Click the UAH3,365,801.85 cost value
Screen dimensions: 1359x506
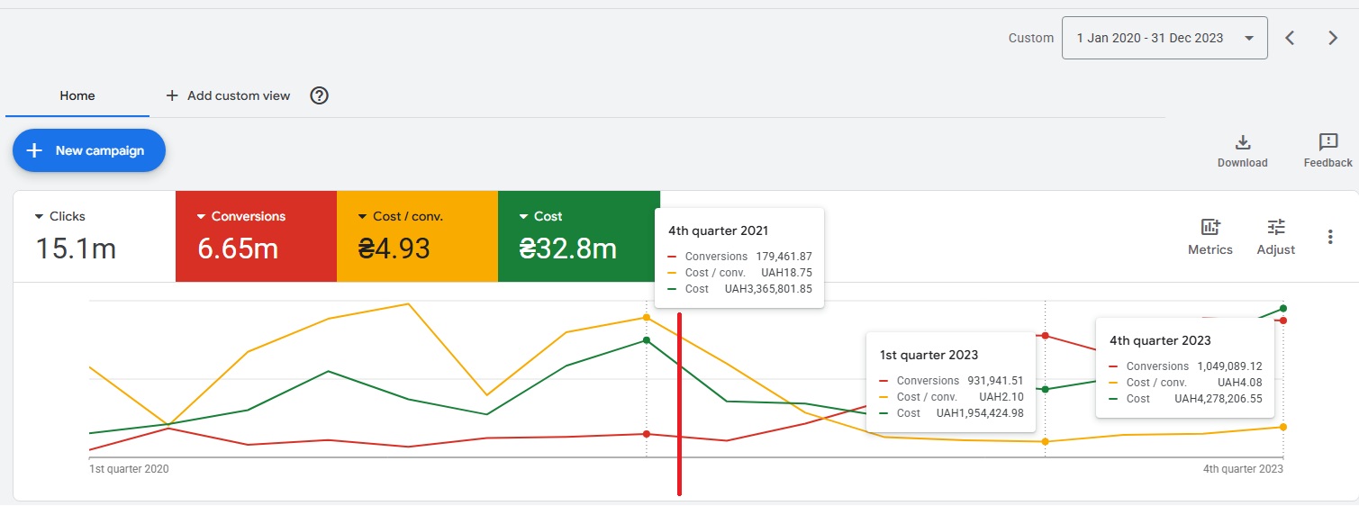pyautogui.click(x=768, y=289)
